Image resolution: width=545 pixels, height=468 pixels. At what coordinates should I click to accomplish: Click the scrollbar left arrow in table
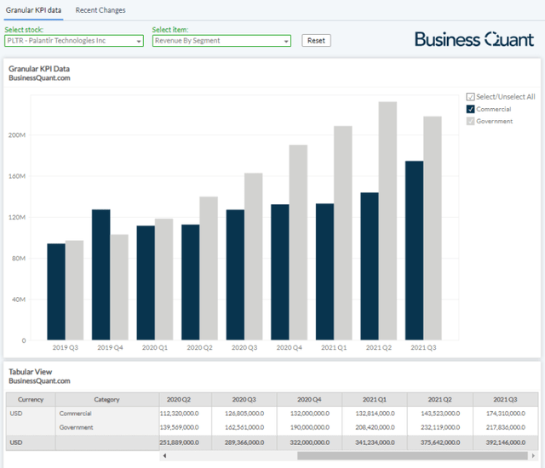[x=163, y=456]
